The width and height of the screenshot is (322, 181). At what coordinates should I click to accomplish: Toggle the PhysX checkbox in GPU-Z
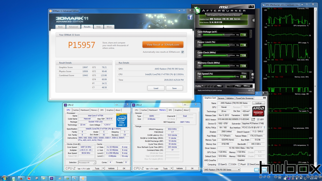click(x=238, y=164)
